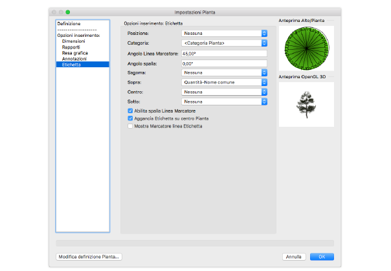Check 'Mostra Marcatore linea Etichetta' option
Image resolution: width=391 pixels, height=271 pixels.
(130, 126)
